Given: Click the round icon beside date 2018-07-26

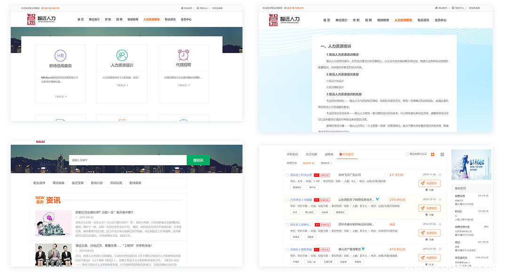Looking at the screenshot, I should click(440, 224).
